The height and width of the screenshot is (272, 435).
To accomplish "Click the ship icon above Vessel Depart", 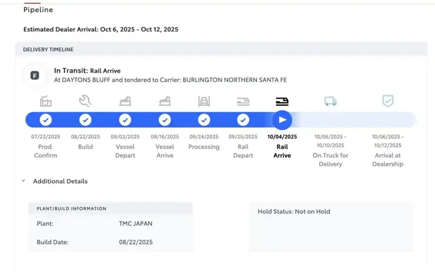I will [125, 101].
